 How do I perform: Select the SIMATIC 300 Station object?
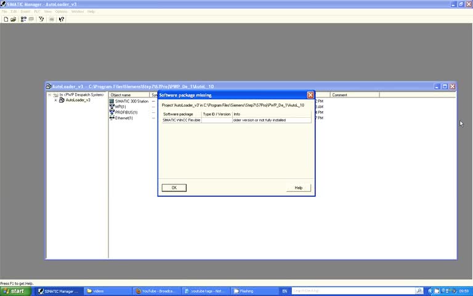click(129, 101)
